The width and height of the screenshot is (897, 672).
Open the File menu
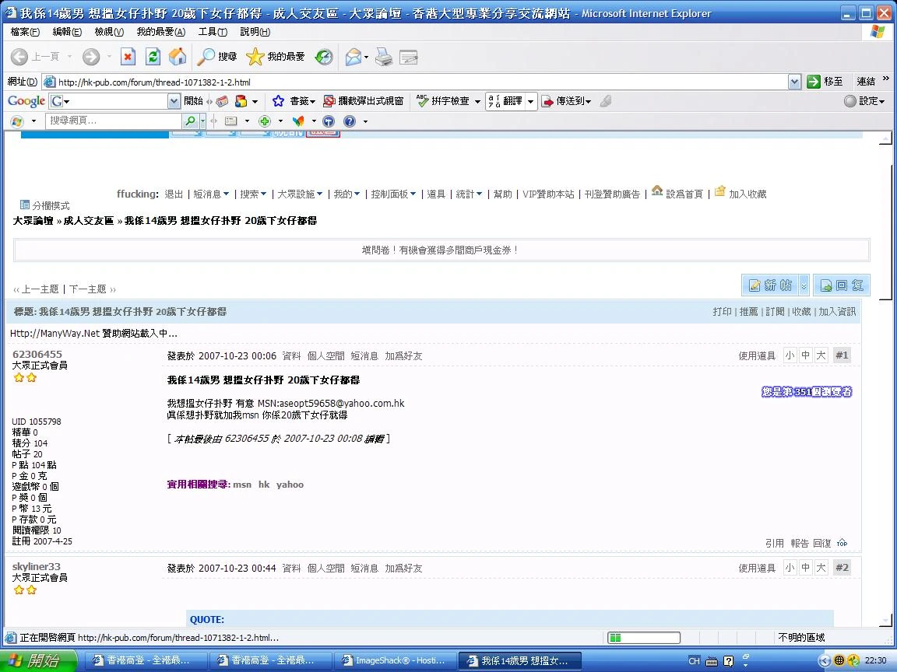[25, 32]
